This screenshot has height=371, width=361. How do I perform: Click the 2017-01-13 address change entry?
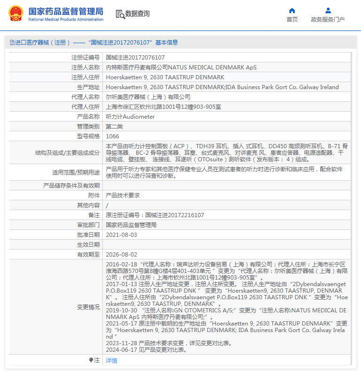(x=226, y=294)
